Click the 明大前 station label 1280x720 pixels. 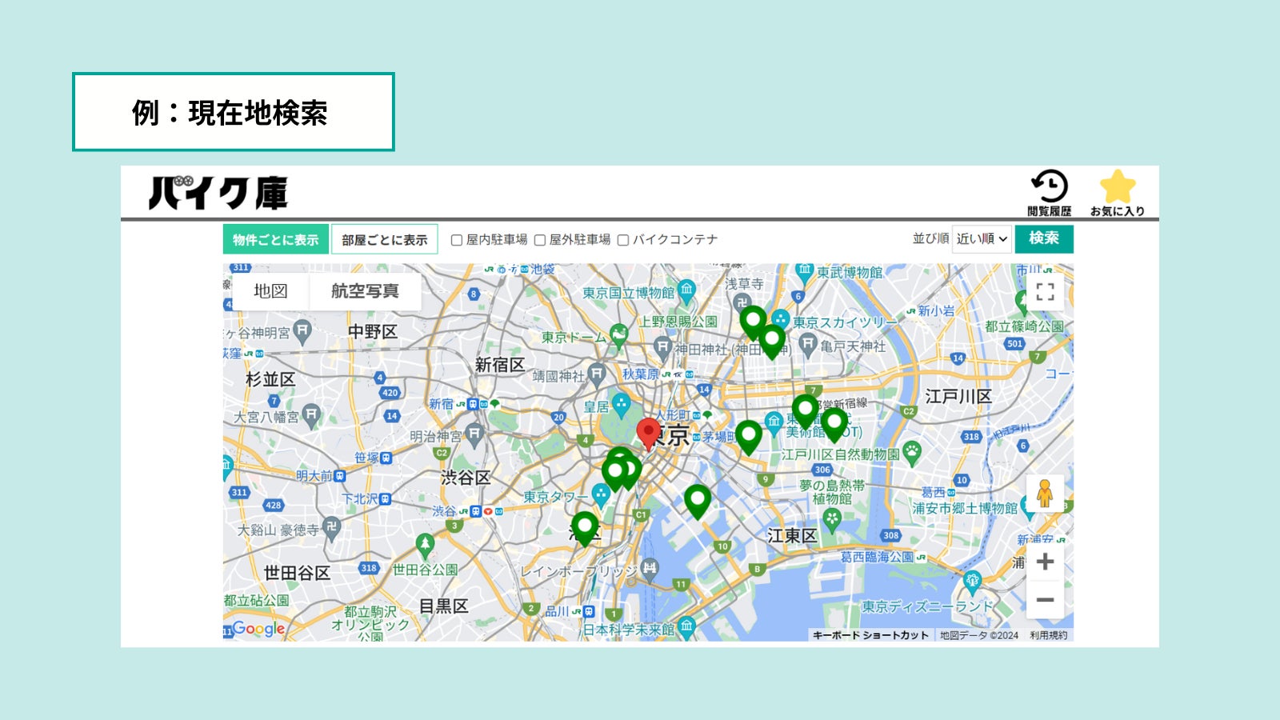314,476
